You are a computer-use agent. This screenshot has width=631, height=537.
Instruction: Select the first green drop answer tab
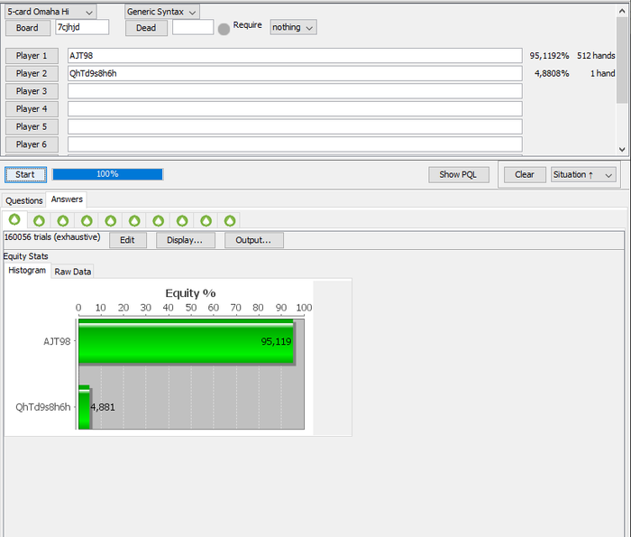pos(14,219)
